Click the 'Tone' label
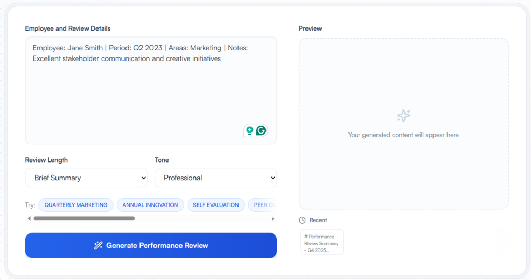The image size is (531, 280). [162, 160]
